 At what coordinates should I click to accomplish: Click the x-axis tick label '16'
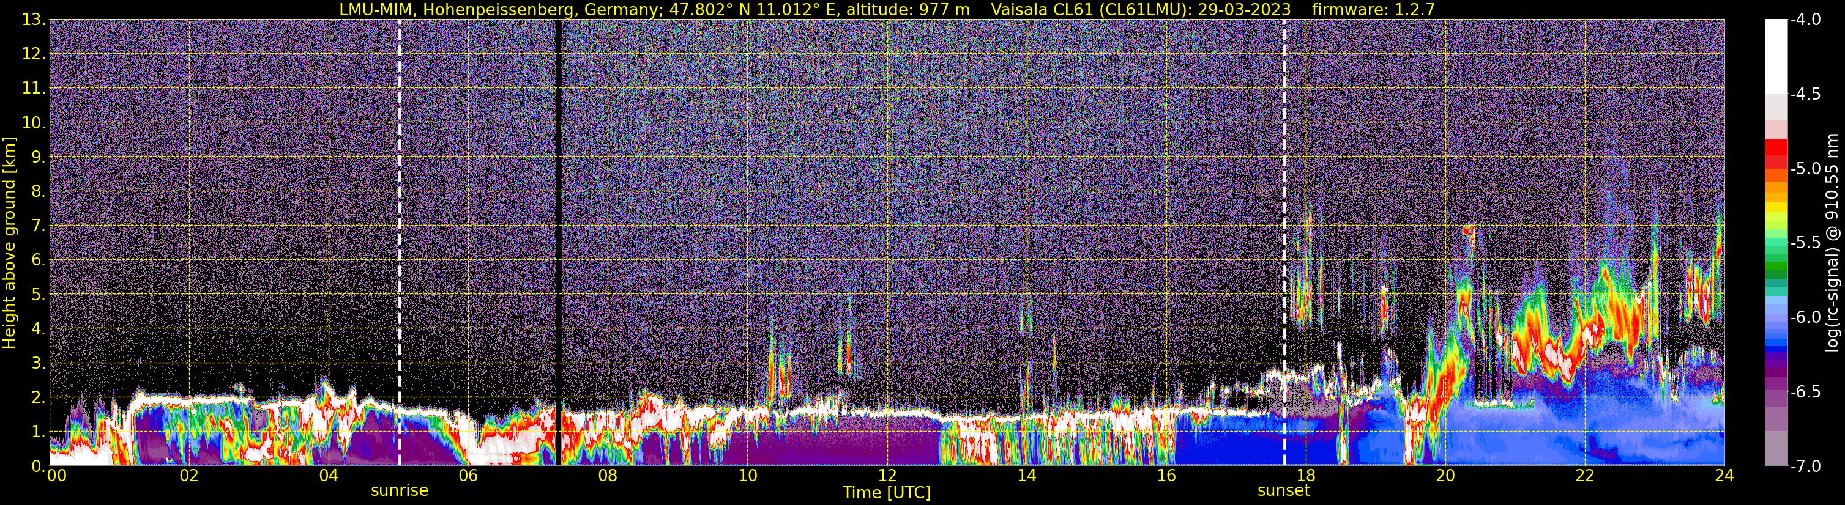click(1166, 476)
